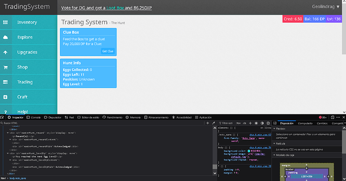
Task: Open the Loot Box link
Action: tap(115, 8)
